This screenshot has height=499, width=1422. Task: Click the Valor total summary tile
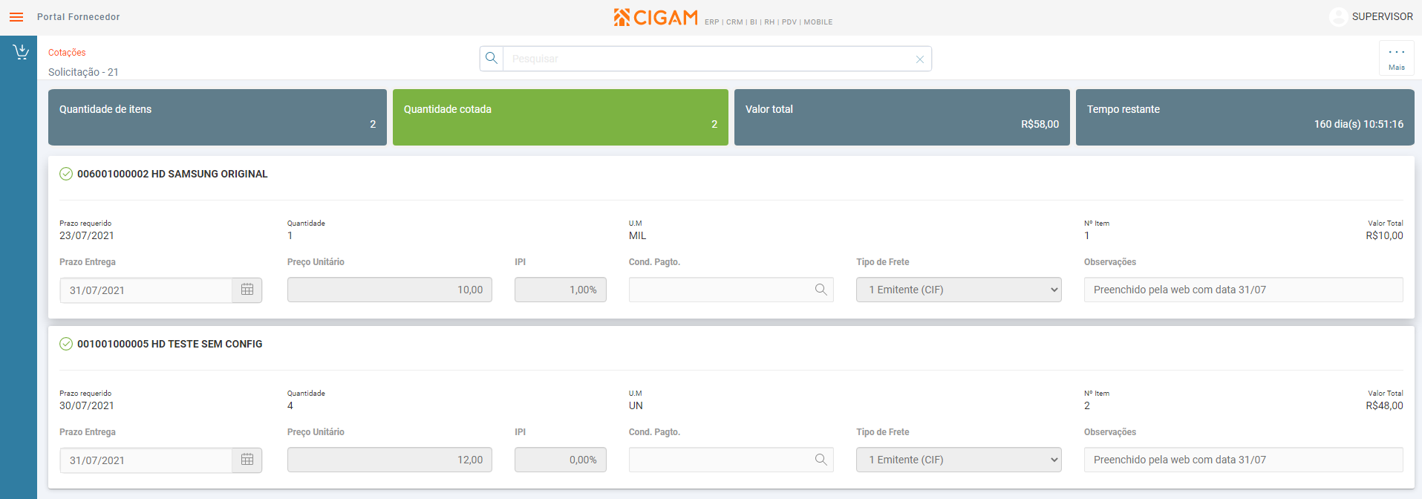click(902, 117)
